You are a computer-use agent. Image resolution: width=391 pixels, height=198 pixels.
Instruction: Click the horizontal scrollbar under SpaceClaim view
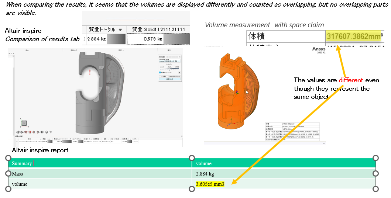pyautogui.click(x=265, y=143)
